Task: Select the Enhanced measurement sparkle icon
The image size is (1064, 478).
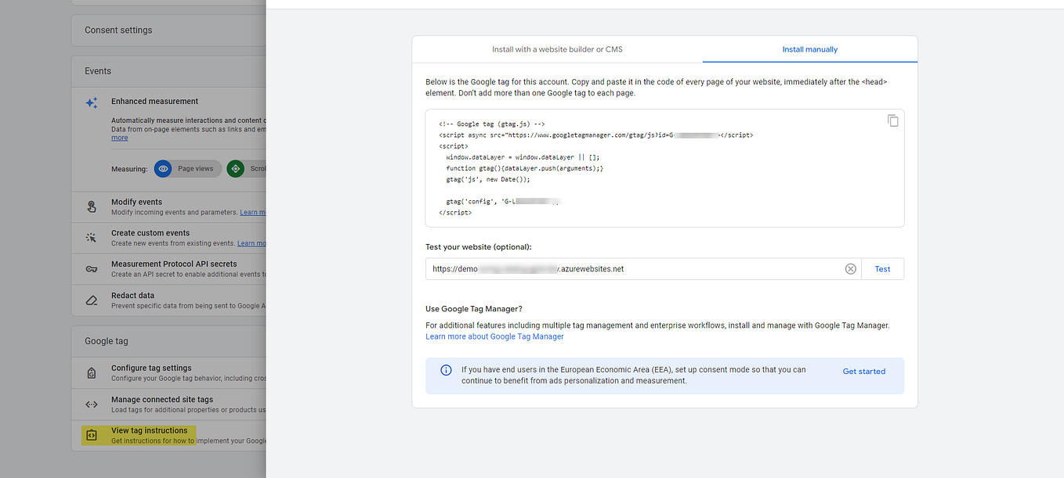Action: [x=91, y=102]
